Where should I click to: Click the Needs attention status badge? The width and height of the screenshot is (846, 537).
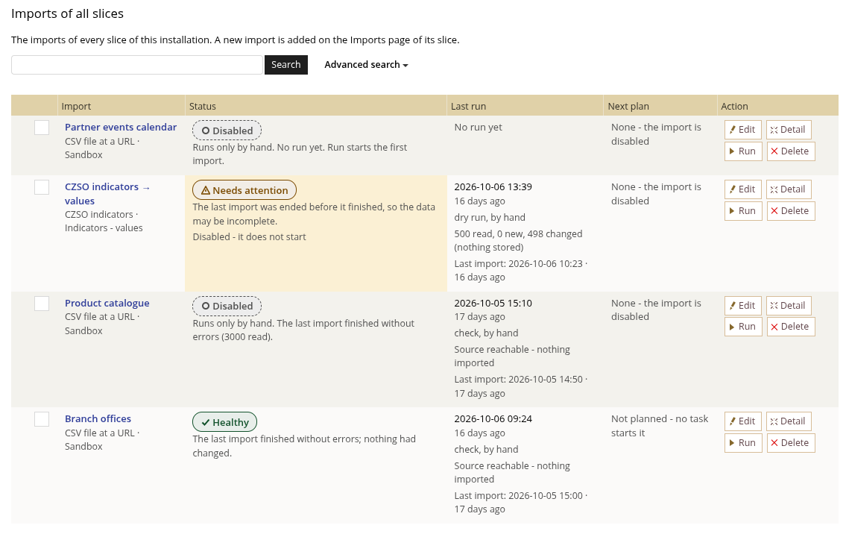coord(244,190)
